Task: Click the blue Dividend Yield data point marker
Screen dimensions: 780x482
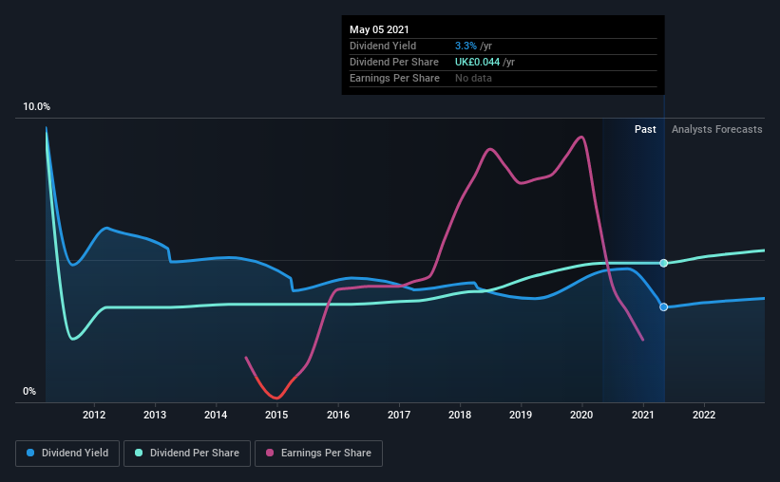Action: click(663, 307)
